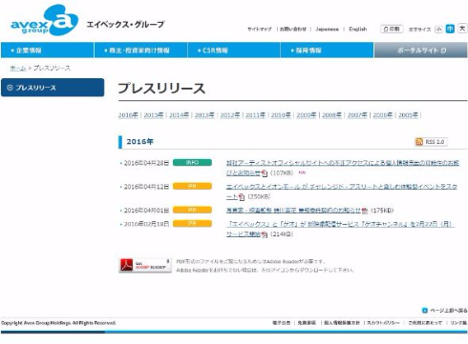
Task: Set text size to 大 (large)
Action: pos(462,29)
